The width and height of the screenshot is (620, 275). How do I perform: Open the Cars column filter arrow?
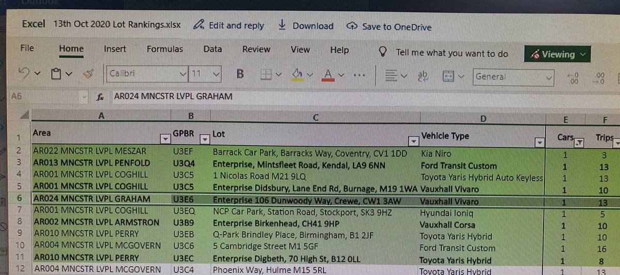580,143
